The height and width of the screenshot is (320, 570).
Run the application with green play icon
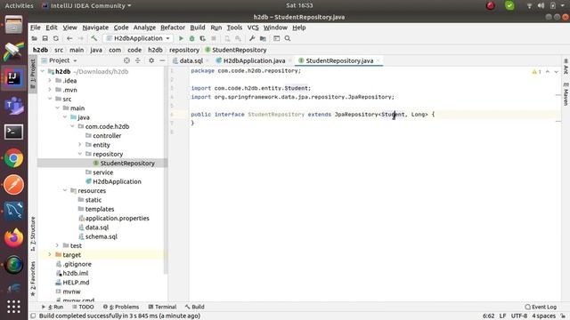tap(181, 38)
